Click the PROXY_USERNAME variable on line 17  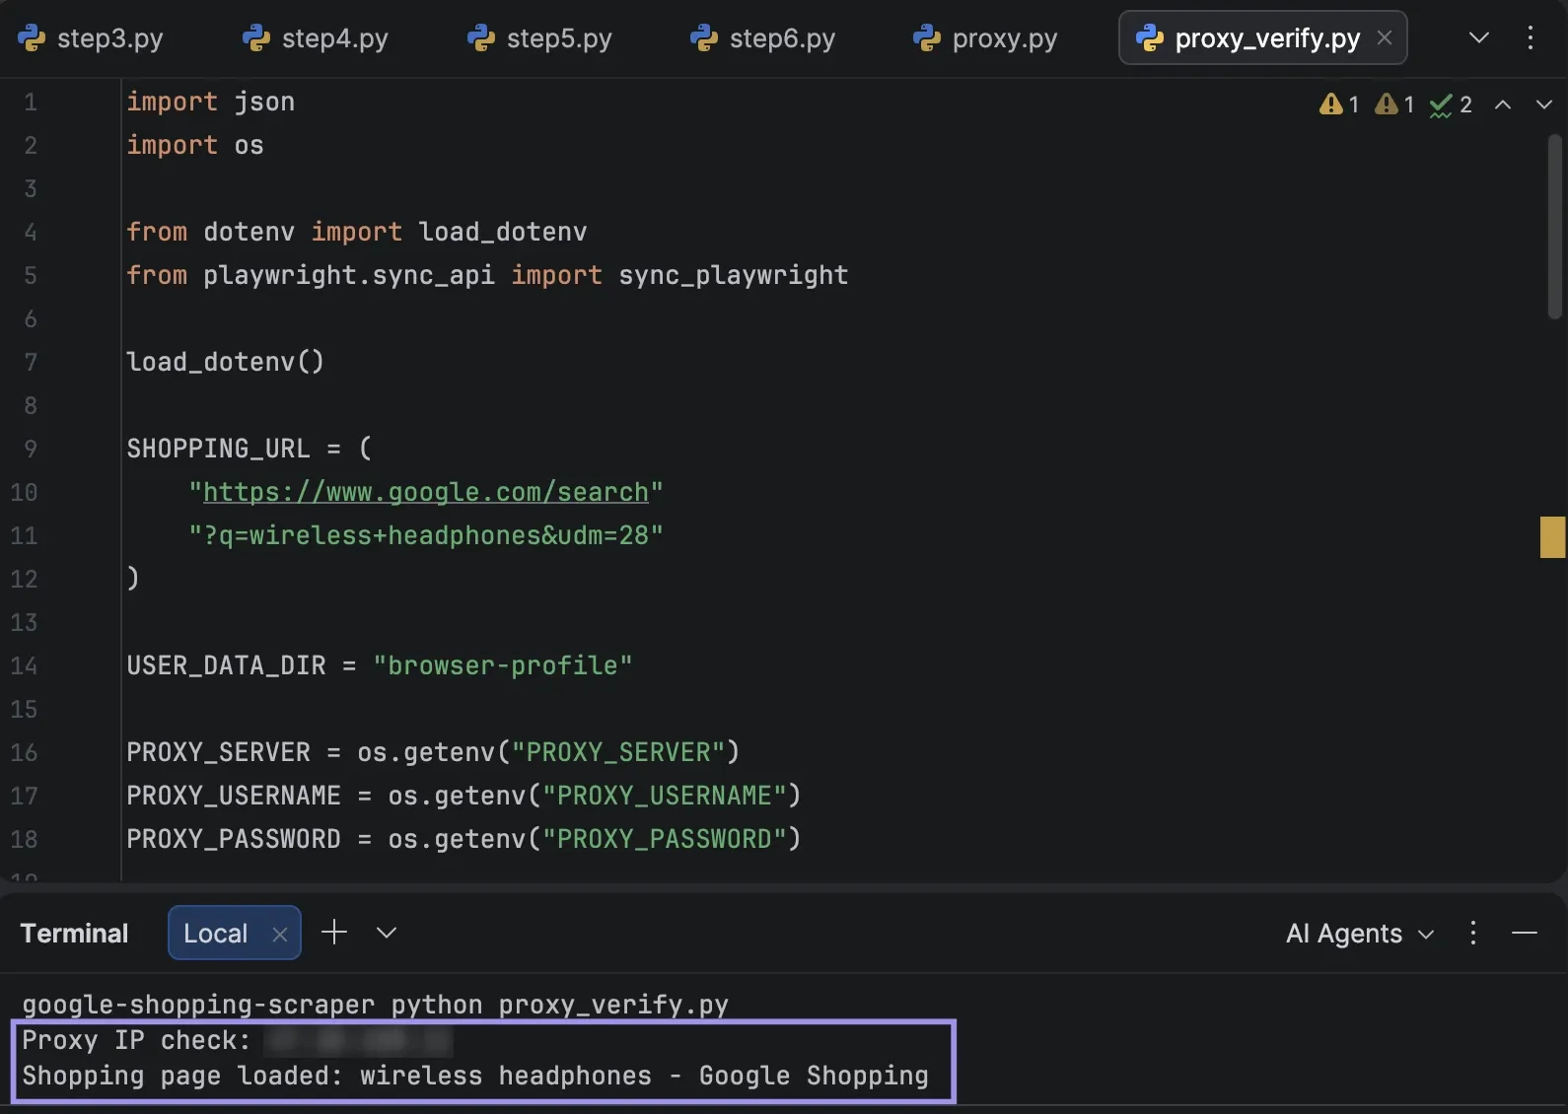coord(234,796)
